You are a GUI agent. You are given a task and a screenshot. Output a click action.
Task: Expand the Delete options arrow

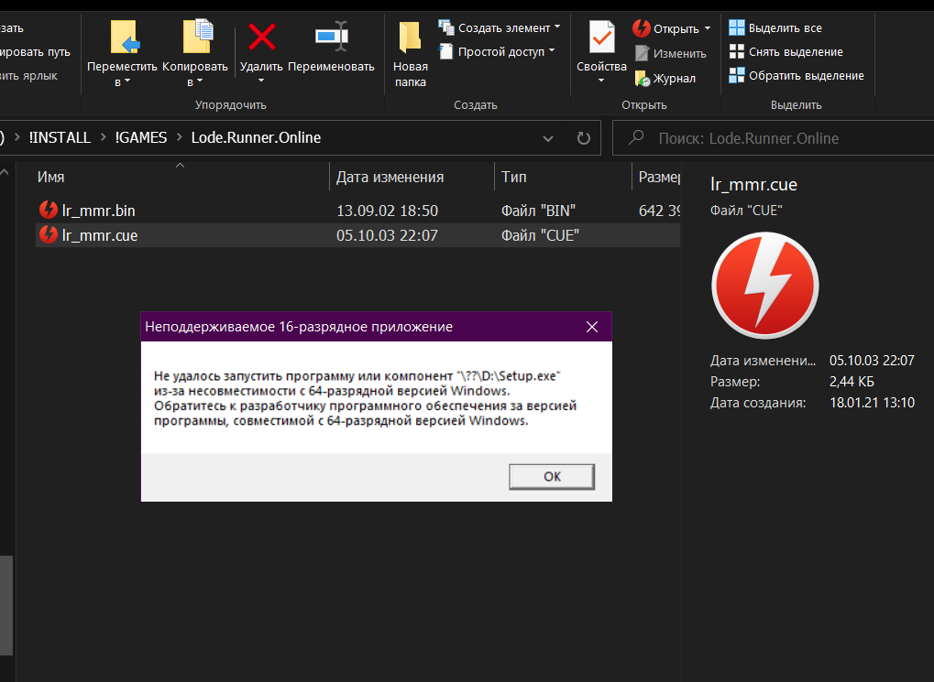point(261,81)
